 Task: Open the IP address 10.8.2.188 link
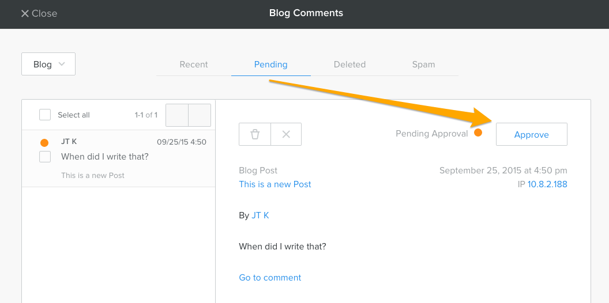547,184
